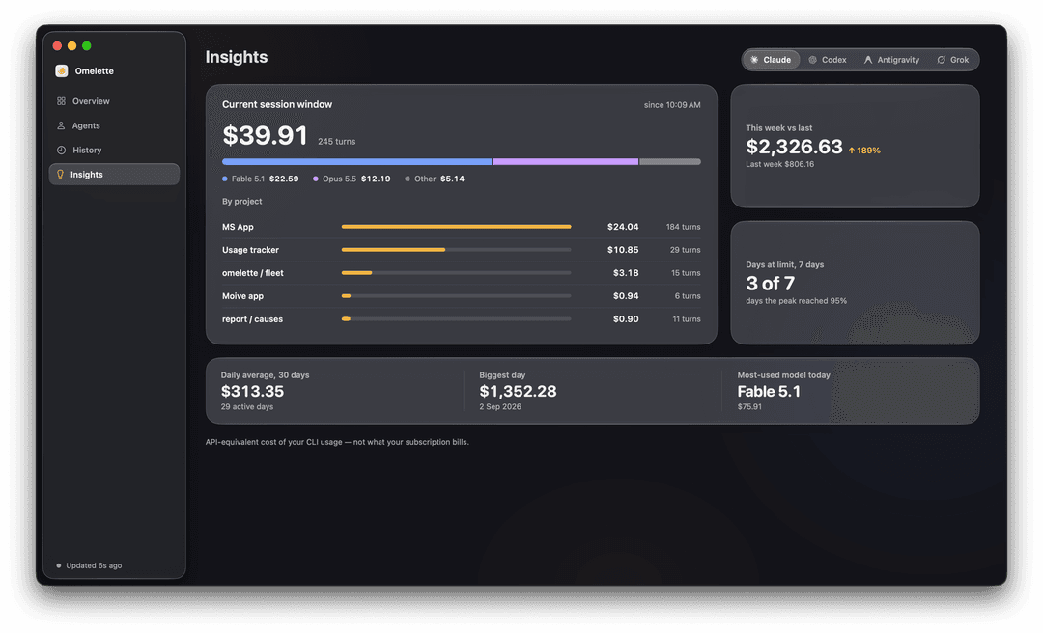Click the Moive app project bar

456,296
